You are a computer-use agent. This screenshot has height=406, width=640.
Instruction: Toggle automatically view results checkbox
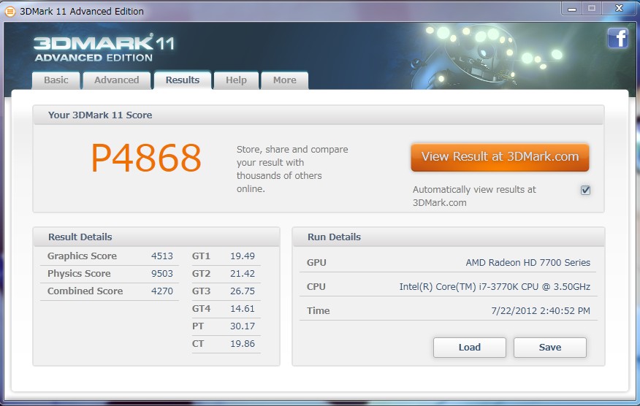pyautogui.click(x=585, y=190)
